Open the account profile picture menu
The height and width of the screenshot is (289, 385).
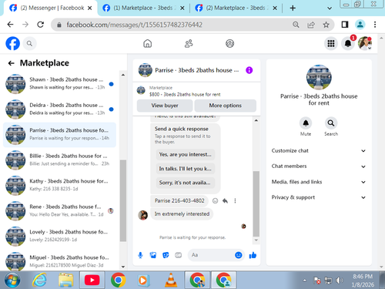tap(365, 43)
